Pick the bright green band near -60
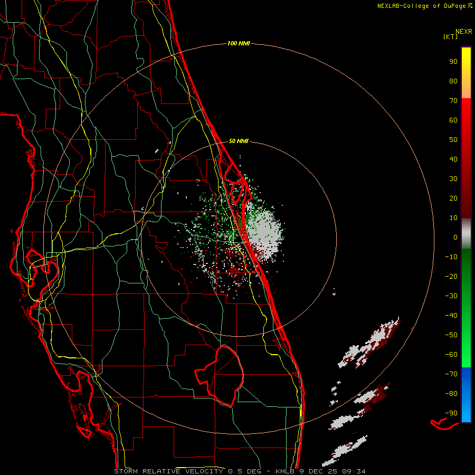The image size is (475, 475). point(466,355)
